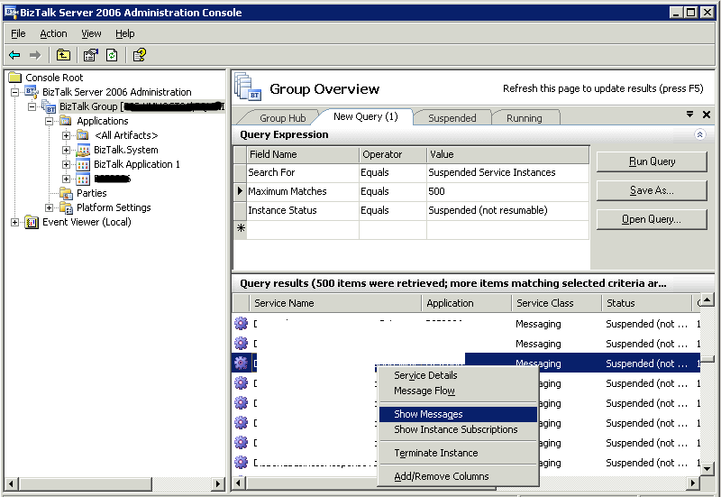Click the BizTalk Server 2006 Administration node icon
The height and width of the screenshot is (497, 721).
click(x=32, y=92)
